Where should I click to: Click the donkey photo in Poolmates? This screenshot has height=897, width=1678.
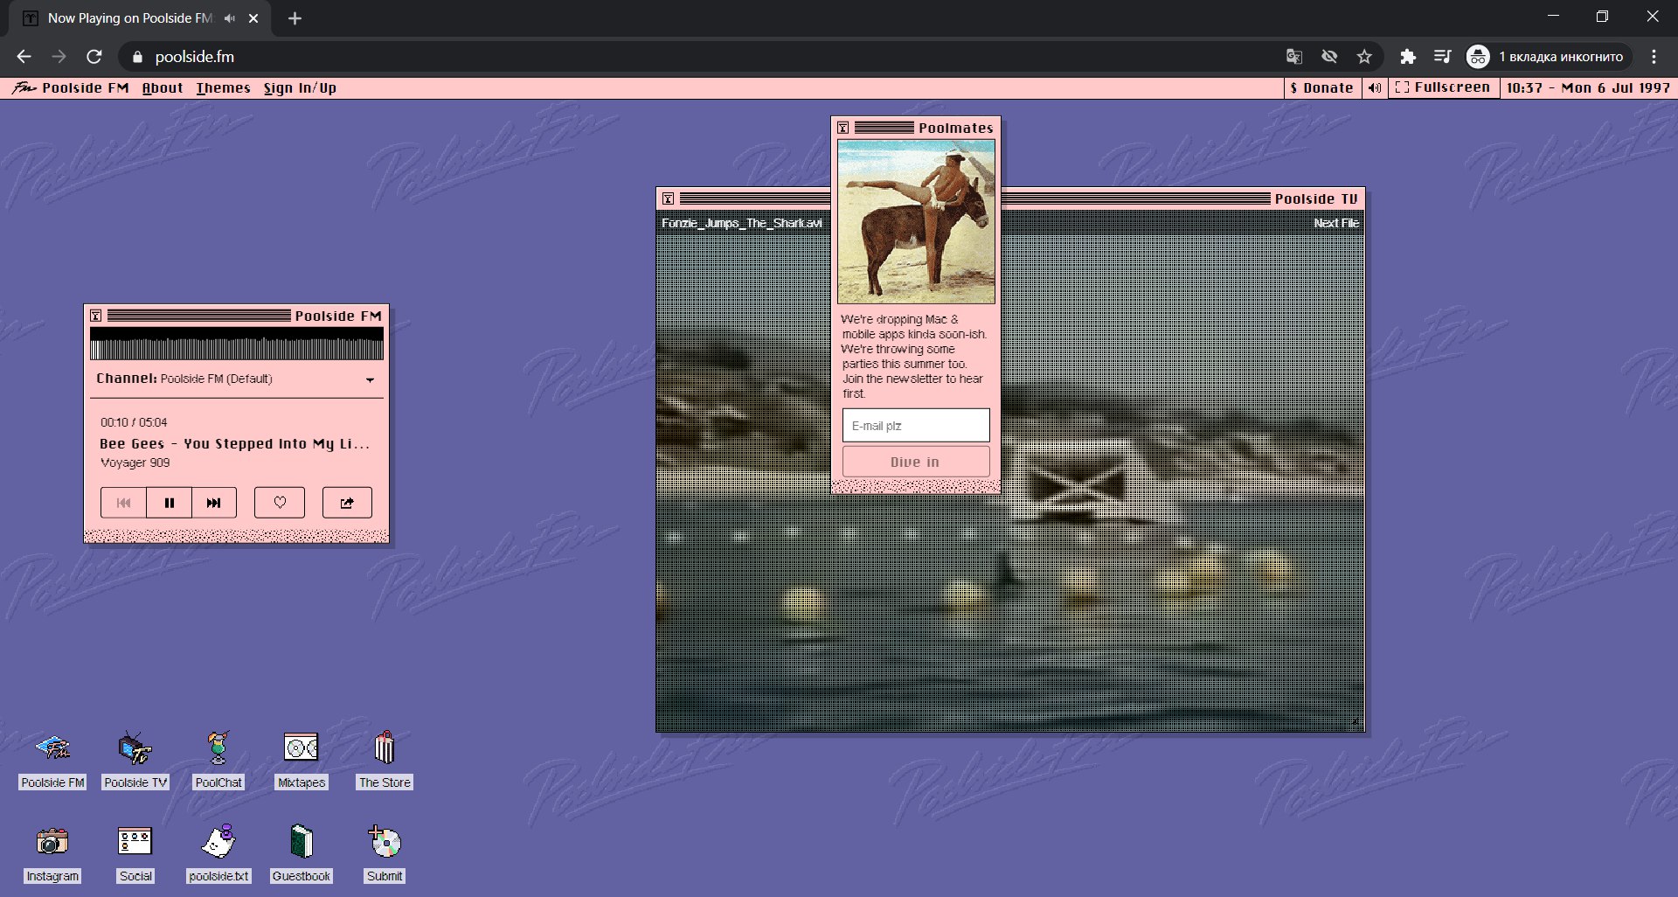click(916, 222)
